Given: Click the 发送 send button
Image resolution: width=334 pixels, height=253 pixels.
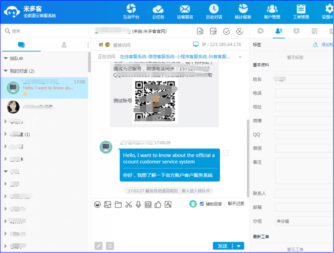Looking at the screenshot, I should pyautogui.click(x=222, y=246).
